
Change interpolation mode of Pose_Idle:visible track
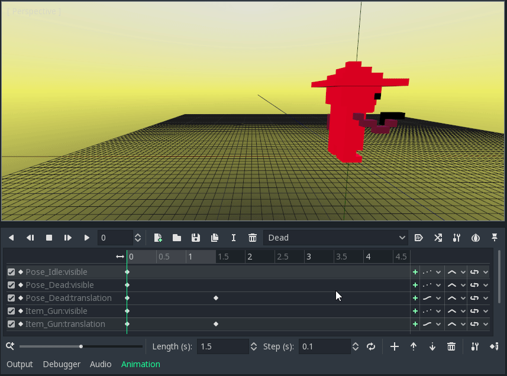tap(456, 272)
